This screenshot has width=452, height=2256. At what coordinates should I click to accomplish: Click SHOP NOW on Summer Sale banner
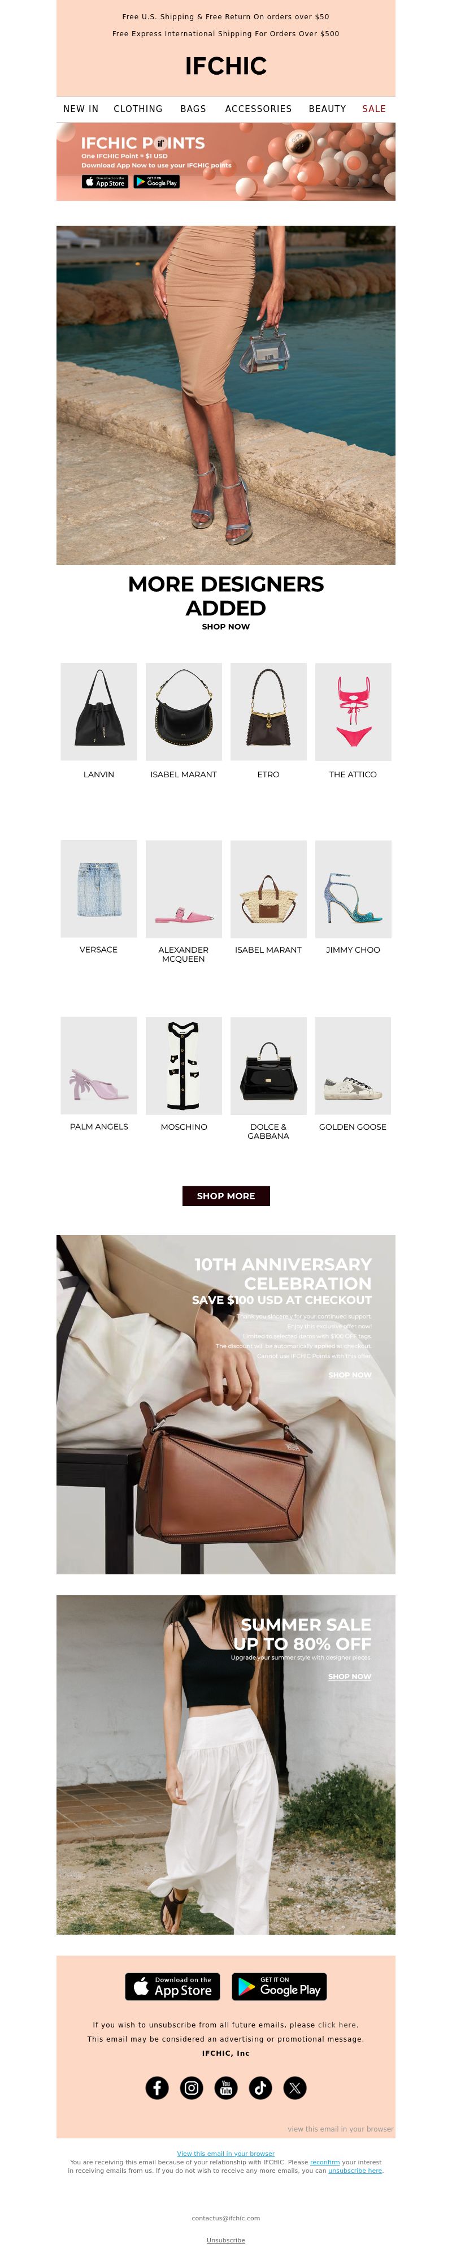350,1676
